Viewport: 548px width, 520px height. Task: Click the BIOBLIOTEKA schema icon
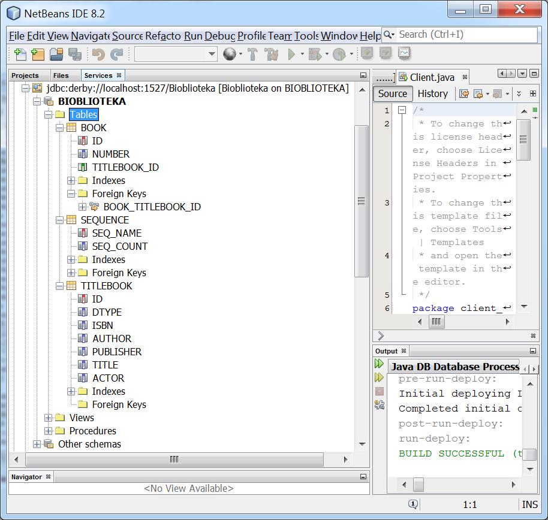click(49, 101)
